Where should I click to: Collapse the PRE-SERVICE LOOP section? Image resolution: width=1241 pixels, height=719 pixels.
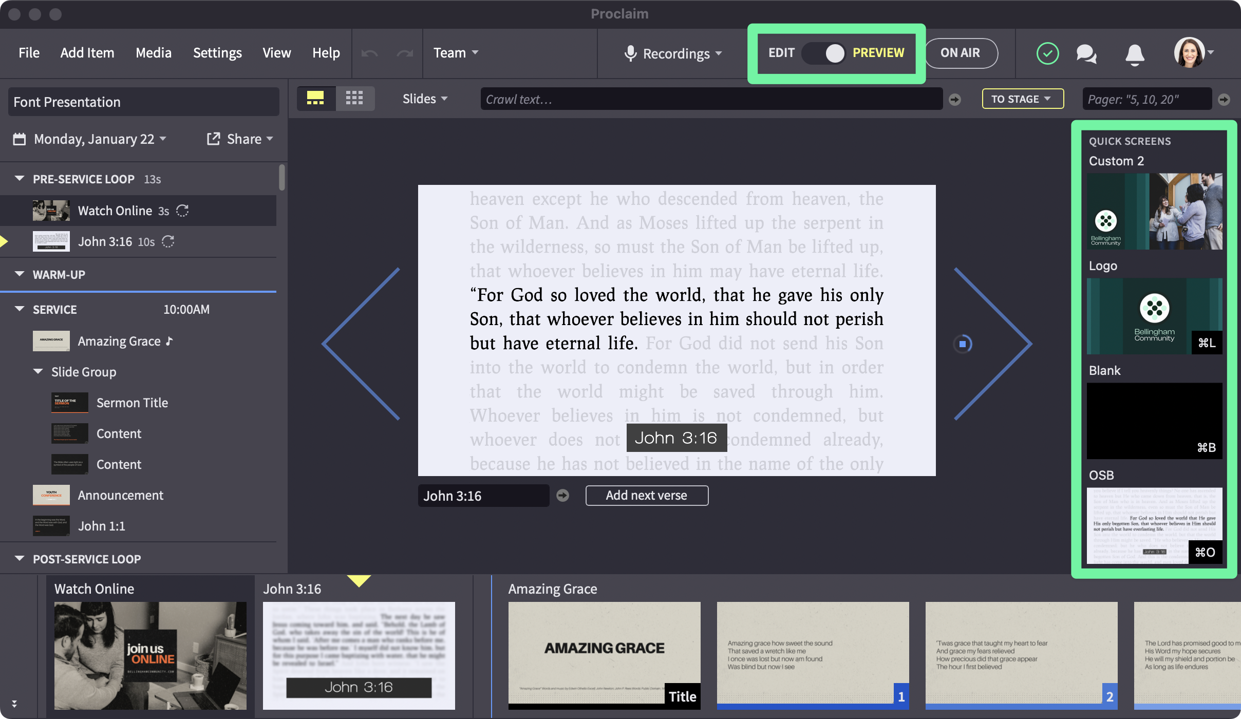tap(20, 179)
